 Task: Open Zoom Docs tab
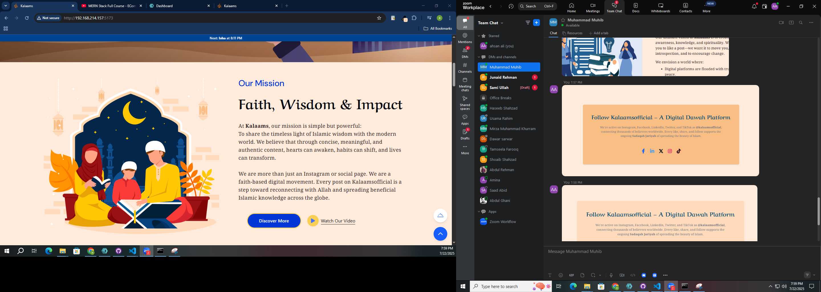(x=635, y=8)
